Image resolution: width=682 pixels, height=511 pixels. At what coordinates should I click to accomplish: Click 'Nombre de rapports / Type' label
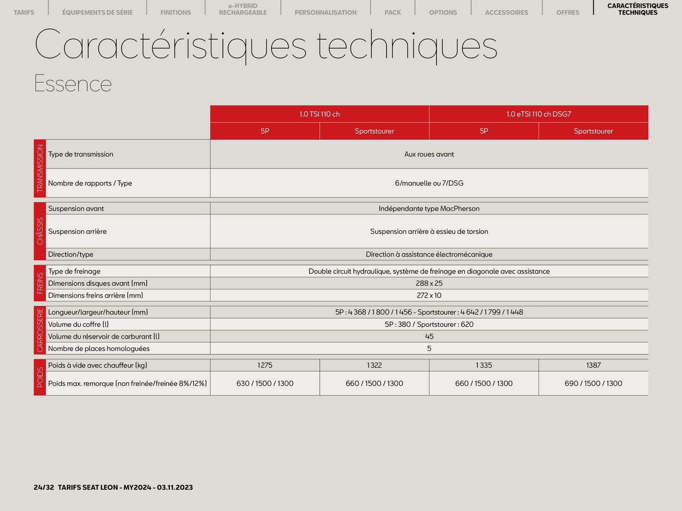(90, 183)
